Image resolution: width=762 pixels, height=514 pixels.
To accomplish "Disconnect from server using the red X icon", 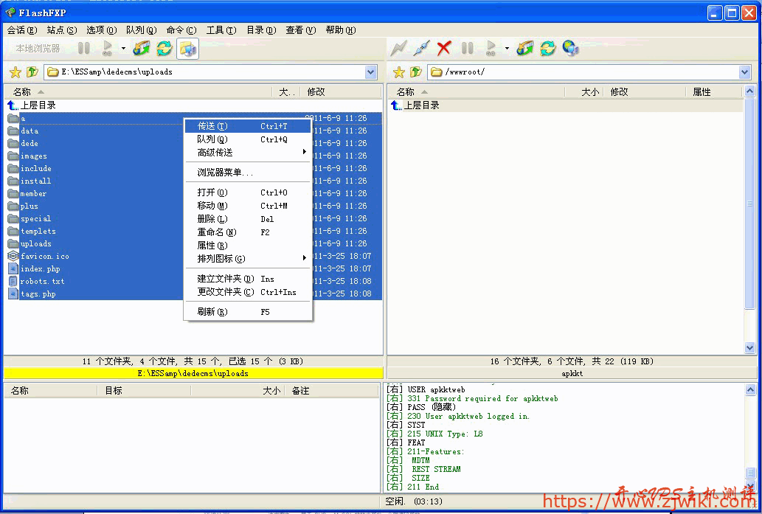I will [442, 48].
